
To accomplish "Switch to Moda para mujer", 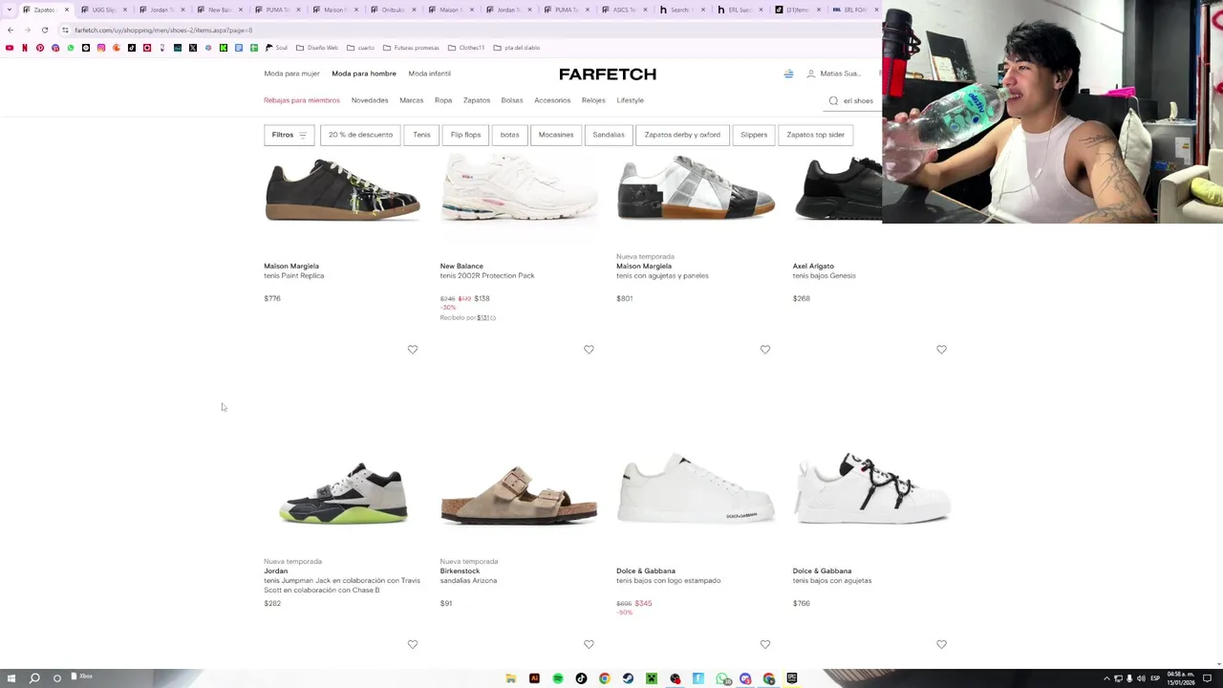I will coord(291,74).
